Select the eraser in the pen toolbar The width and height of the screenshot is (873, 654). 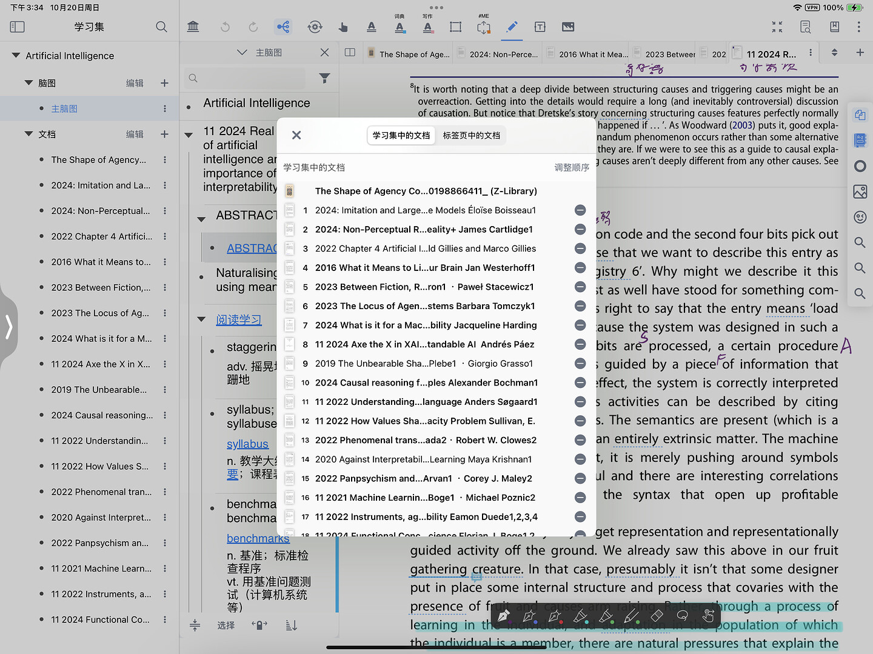(x=657, y=616)
